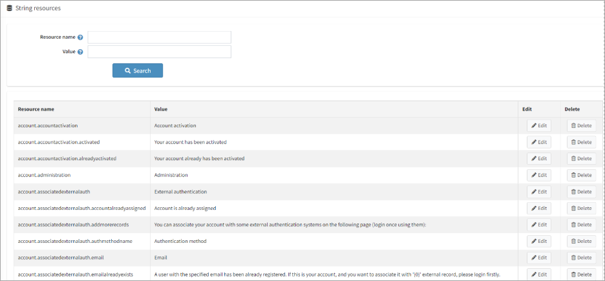605x281 pixels.
Task: Click the Resource name column header
Action: coord(36,109)
